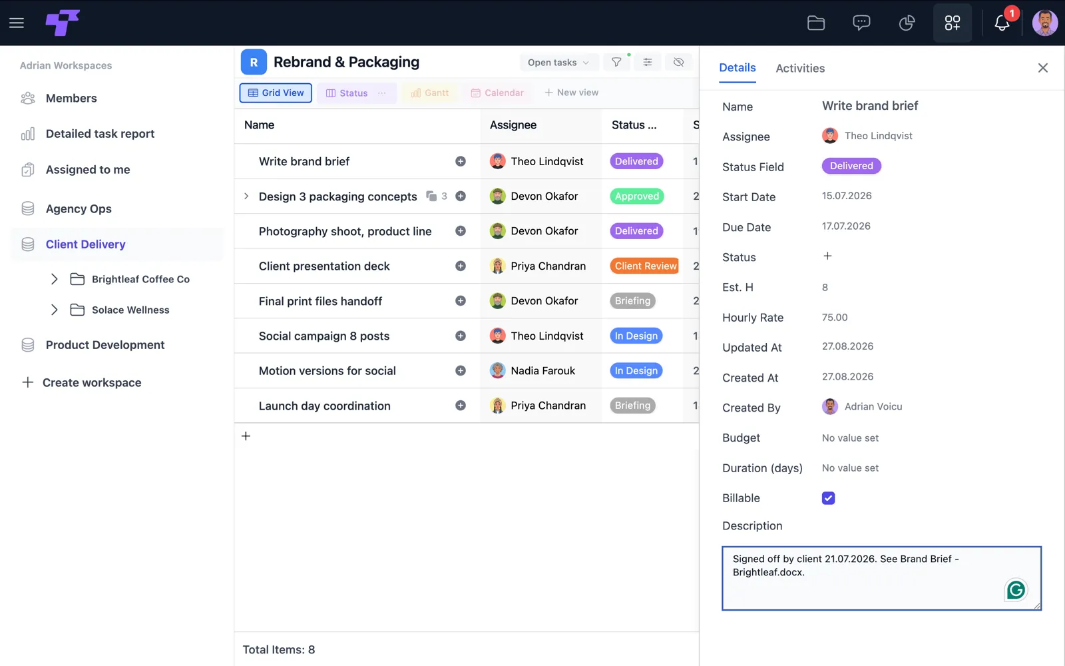
Task: Add new row with plus below table
Action: 246,436
